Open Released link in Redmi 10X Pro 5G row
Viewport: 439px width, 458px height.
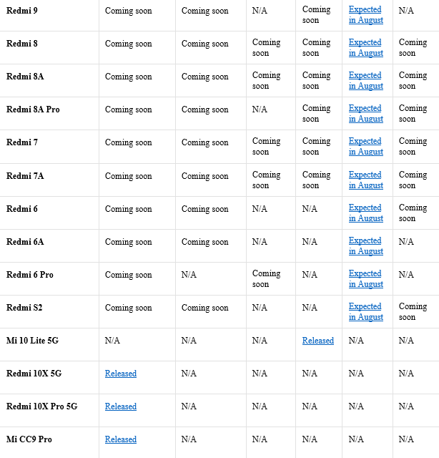click(120, 406)
